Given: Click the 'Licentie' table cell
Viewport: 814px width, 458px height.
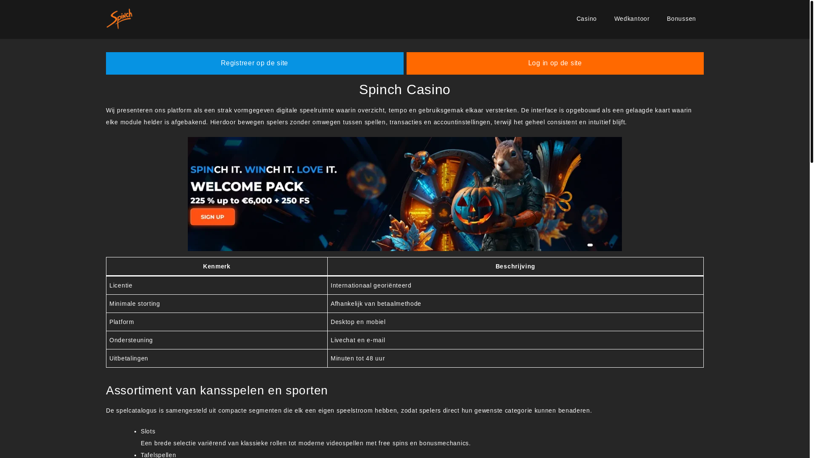Looking at the screenshot, I should click(217, 285).
